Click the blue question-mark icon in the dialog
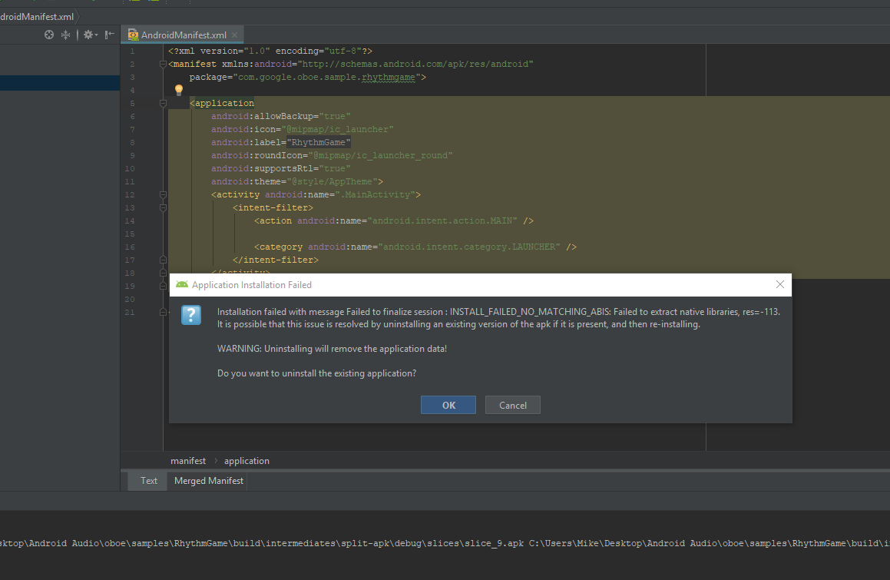Screen dimensions: 890x580 pyautogui.click(x=190, y=315)
